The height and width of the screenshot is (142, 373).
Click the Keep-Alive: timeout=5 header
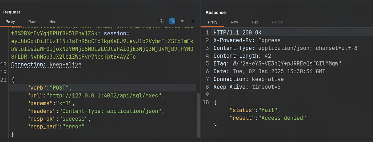tap(247, 87)
